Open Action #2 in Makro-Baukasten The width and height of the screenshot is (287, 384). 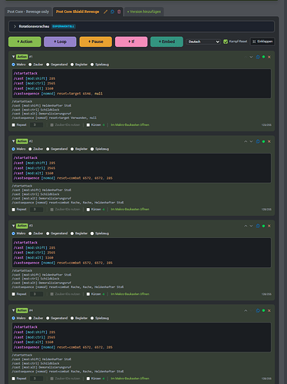(130, 210)
